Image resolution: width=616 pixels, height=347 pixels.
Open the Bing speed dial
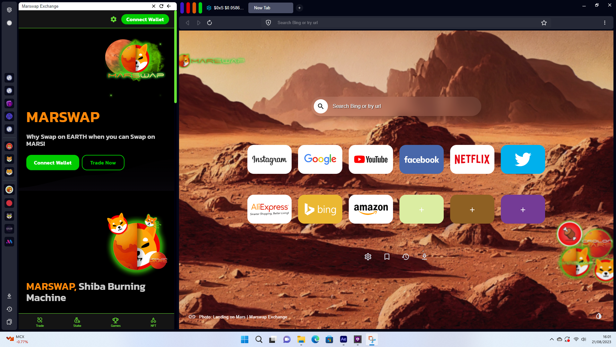(320, 209)
